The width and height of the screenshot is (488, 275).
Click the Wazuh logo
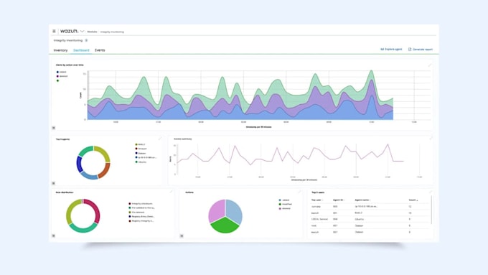(69, 31)
